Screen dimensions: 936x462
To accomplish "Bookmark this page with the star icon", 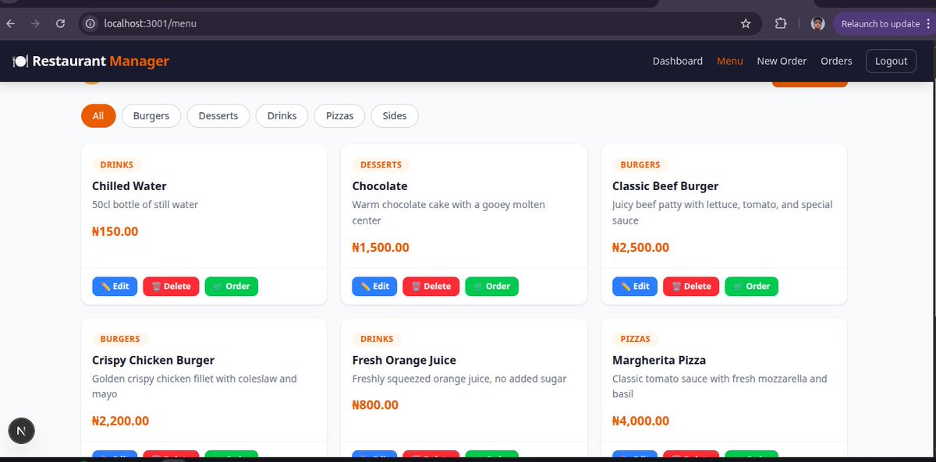I will (746, 24).
